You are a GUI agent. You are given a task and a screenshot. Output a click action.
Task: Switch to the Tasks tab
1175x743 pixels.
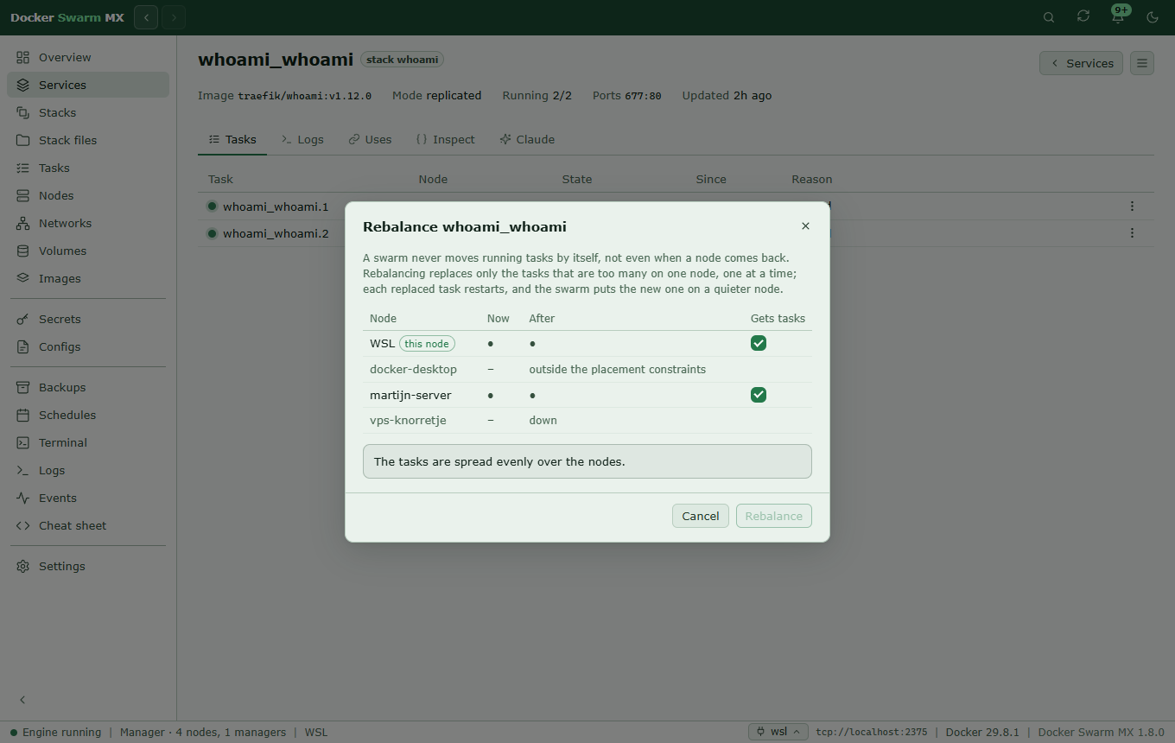232,140
